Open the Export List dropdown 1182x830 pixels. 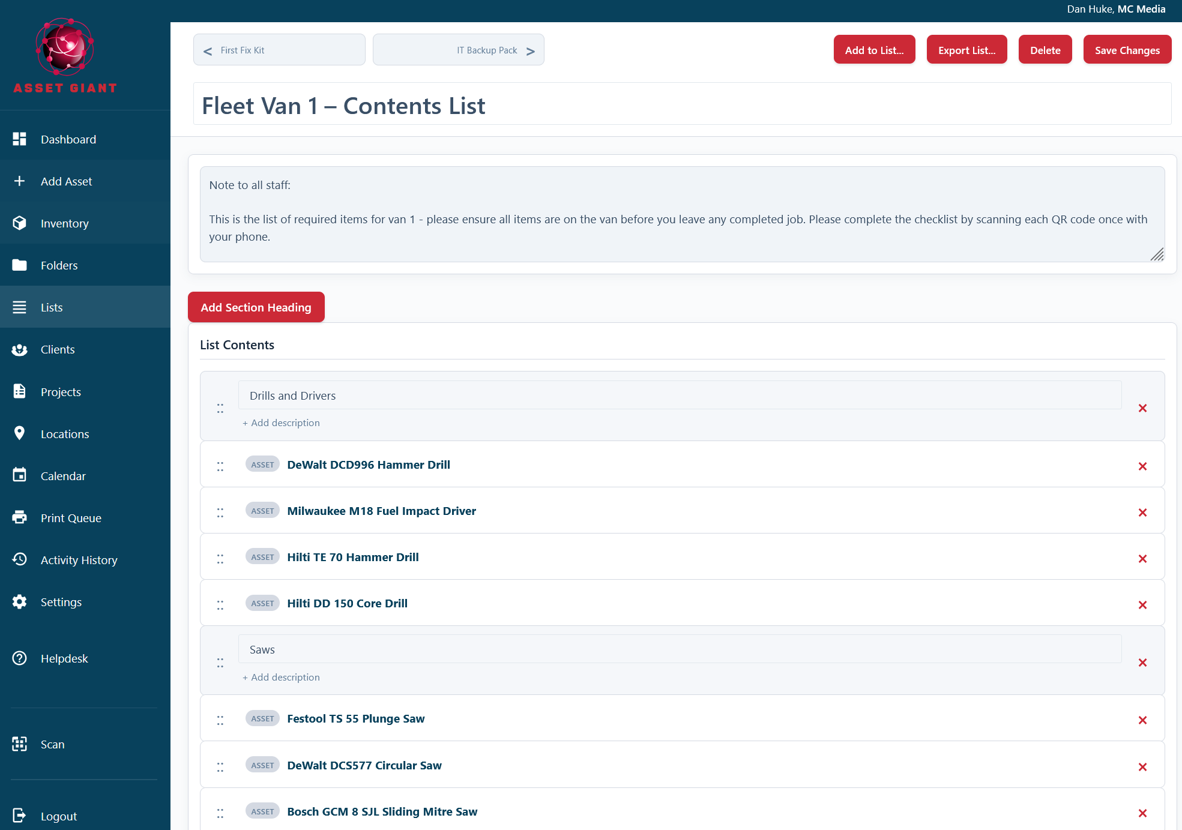pyautogui.click(x=967, y=50)
